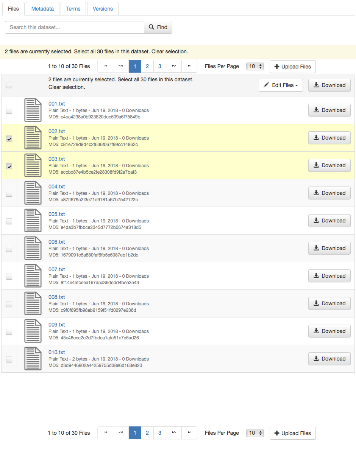The width and height of the screenshot is (356, 451).
Task: Click the magnifying glass Find icon
Action: click(151, 27)
